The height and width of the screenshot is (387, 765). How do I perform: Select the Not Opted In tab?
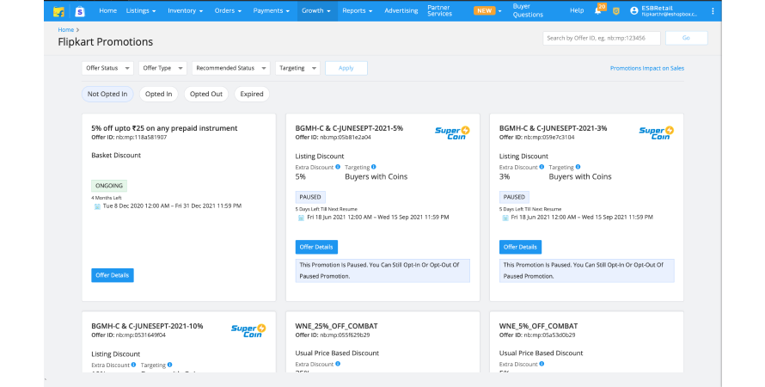point(107,95)
